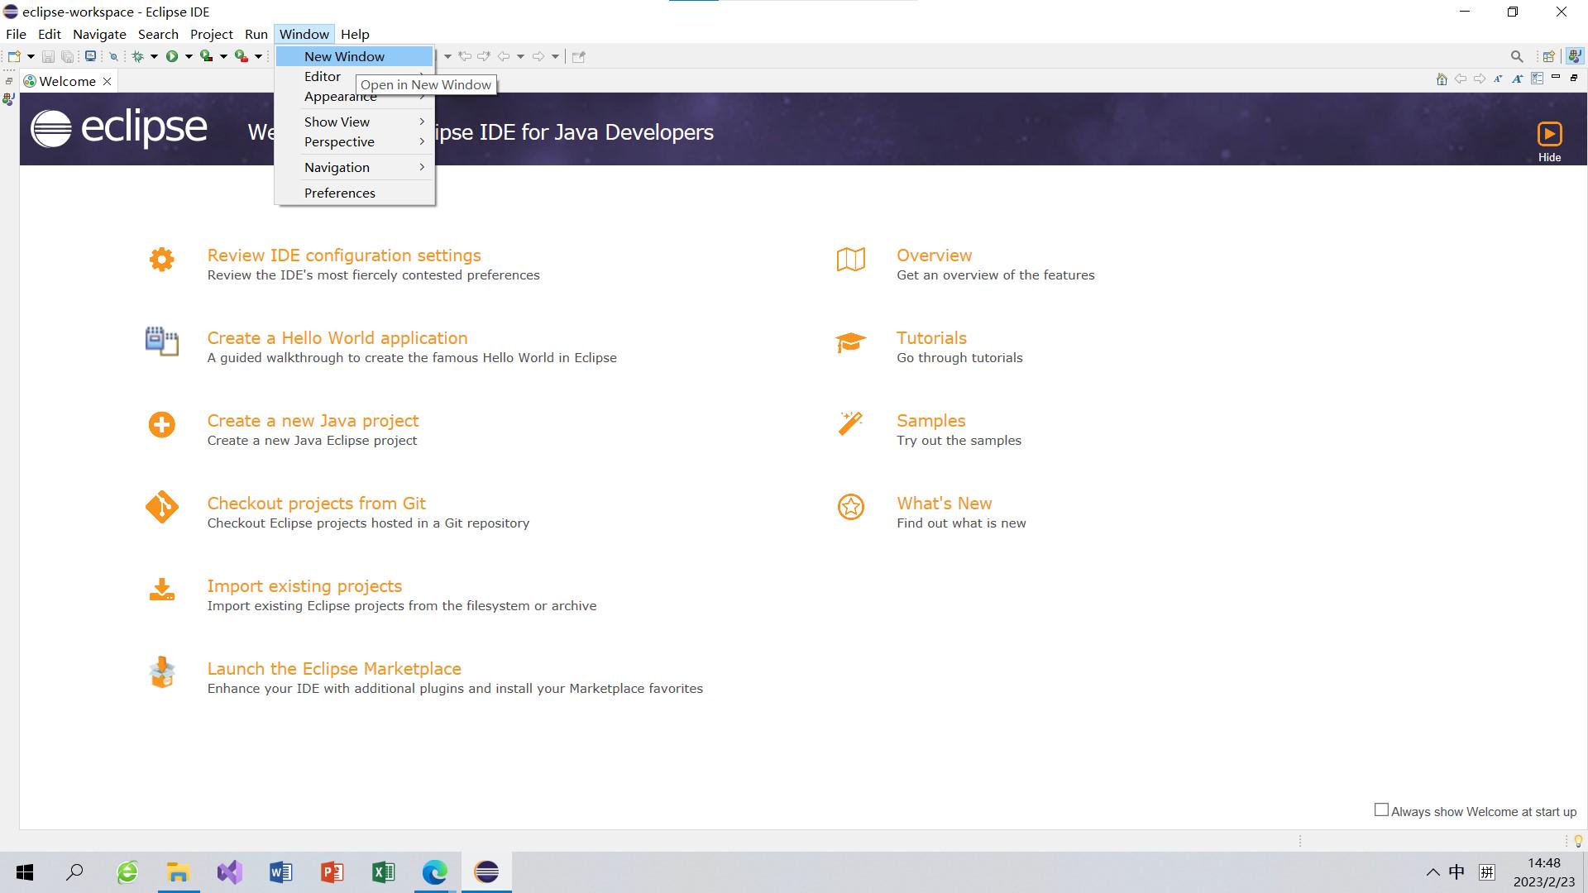Open the Edit menu
The width and height of the screenshot is (1588, 893).
coord(50,34)
